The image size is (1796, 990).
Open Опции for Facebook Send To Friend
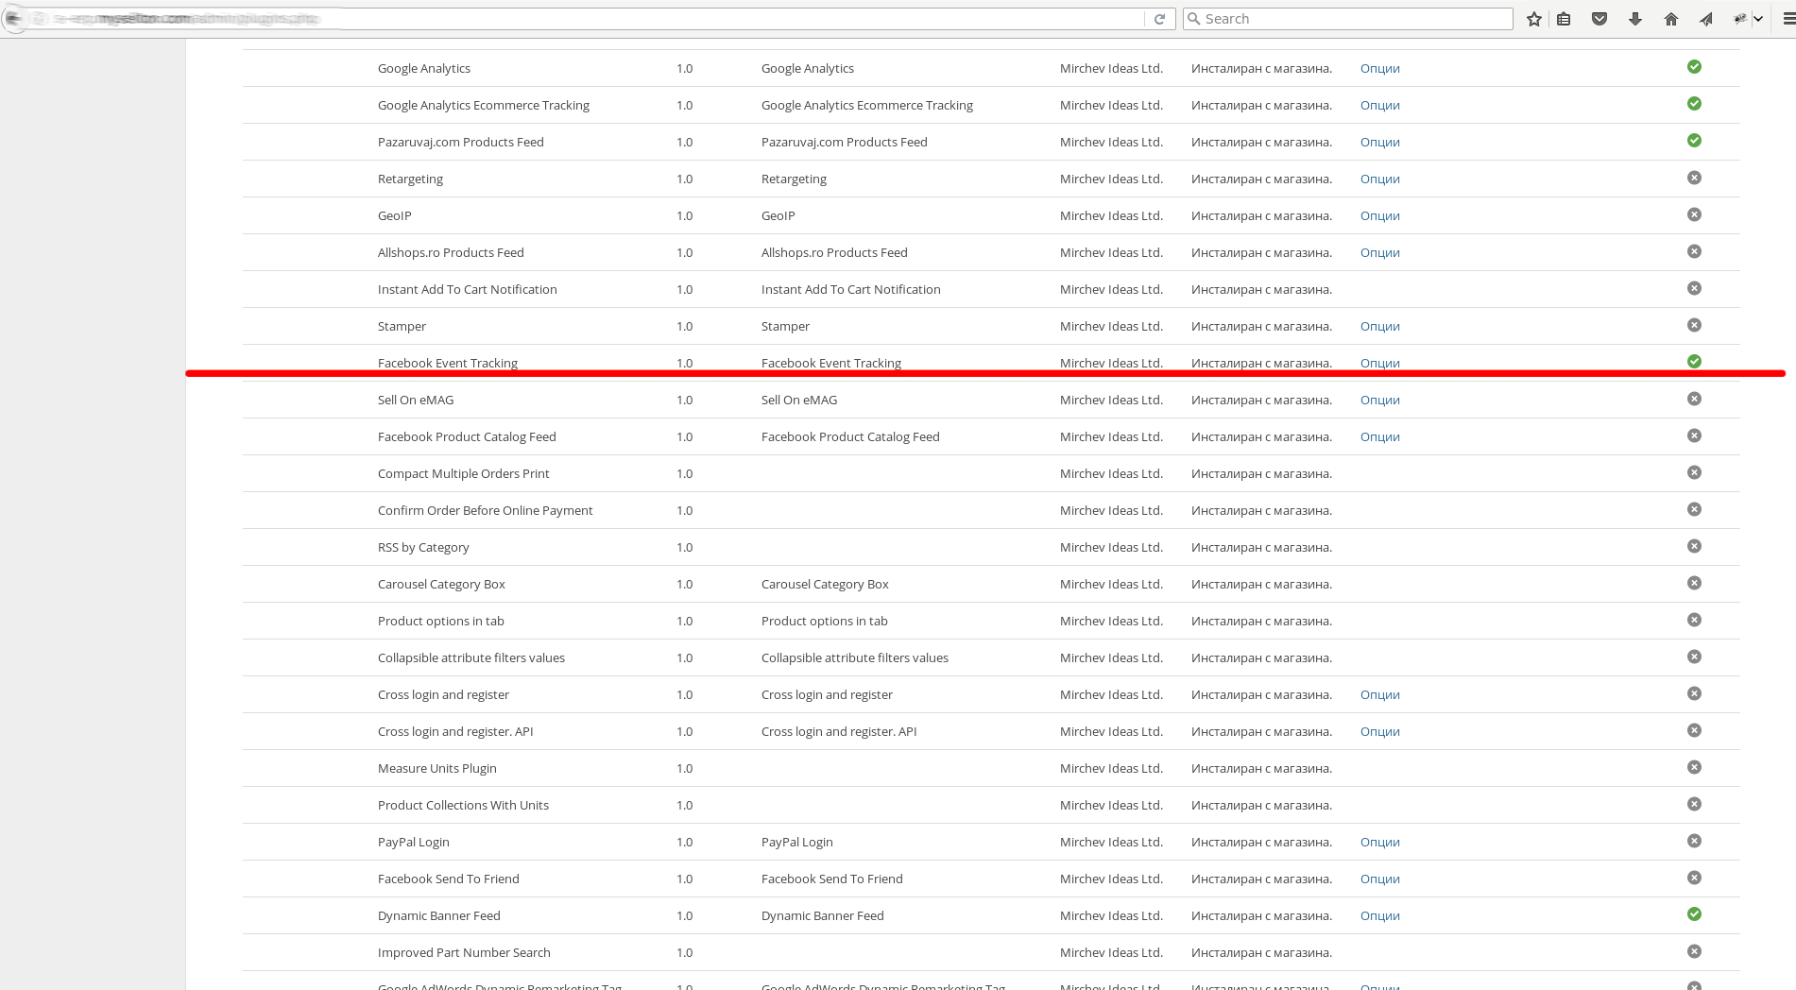[1379, 879]
